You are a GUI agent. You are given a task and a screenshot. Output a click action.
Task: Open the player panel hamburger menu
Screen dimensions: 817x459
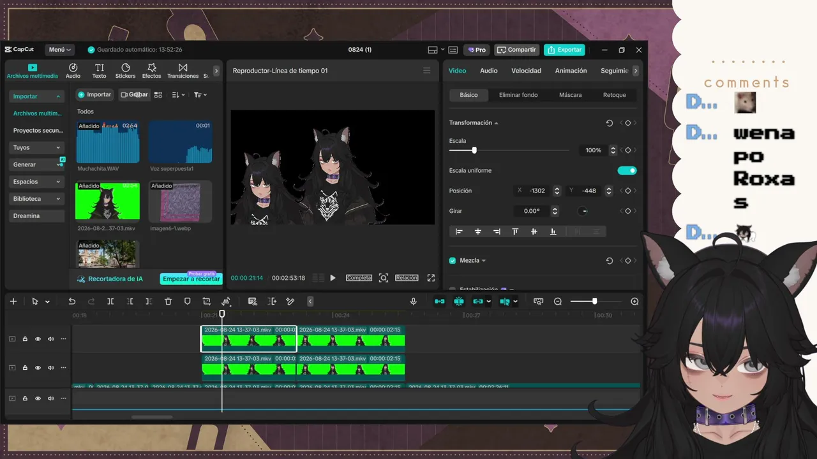(427, 71)
